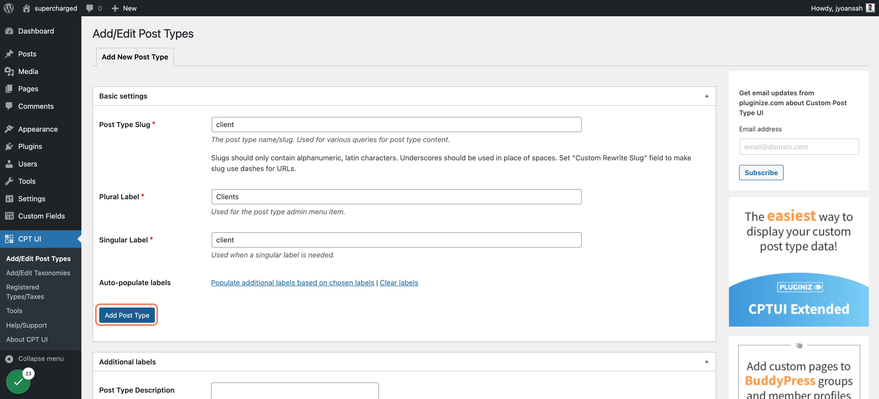This screenshot has width=879, height=399.
Task: Click the Pages icon in sidebar
Action: (9, 89)
